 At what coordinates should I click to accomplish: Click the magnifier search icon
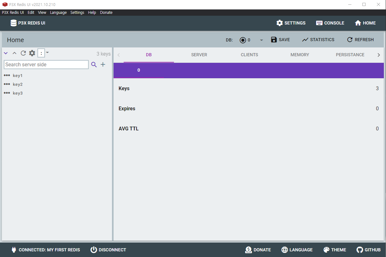tap(94, 65)
